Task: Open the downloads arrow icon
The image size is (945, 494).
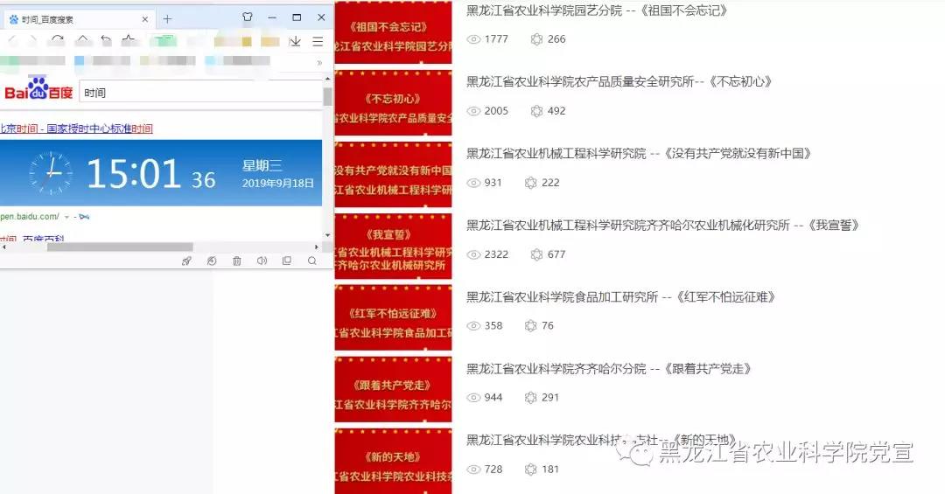Action: (x=295, y=41)
